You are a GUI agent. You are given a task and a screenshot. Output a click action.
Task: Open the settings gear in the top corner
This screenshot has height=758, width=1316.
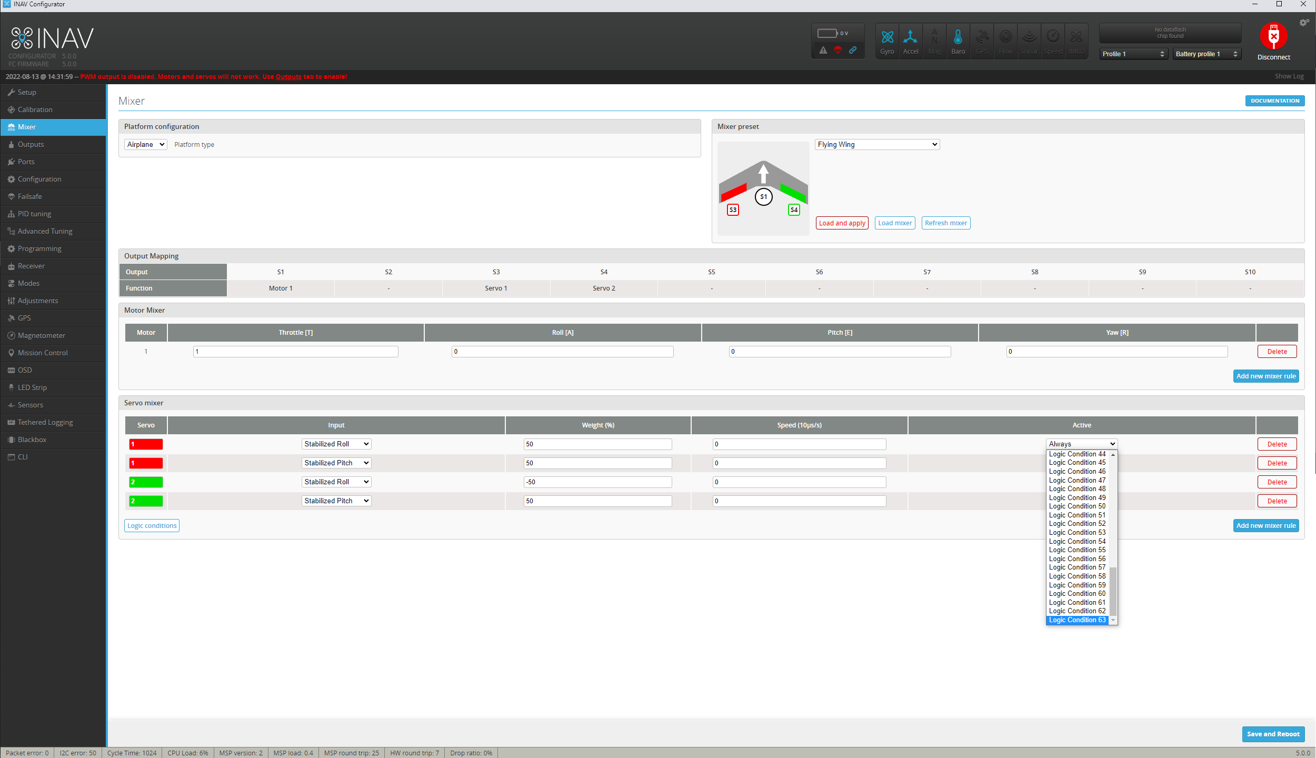(1304, 22)
